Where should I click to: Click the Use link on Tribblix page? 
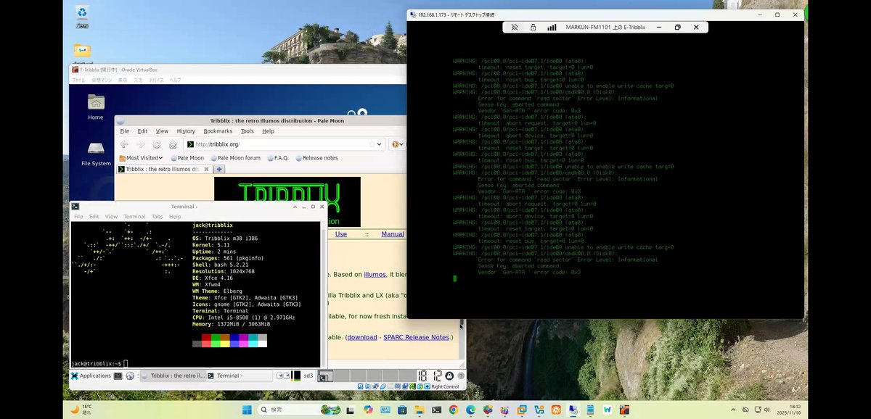341,234
